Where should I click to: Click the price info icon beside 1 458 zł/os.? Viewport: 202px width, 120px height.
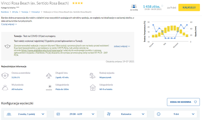click(162, 6)
